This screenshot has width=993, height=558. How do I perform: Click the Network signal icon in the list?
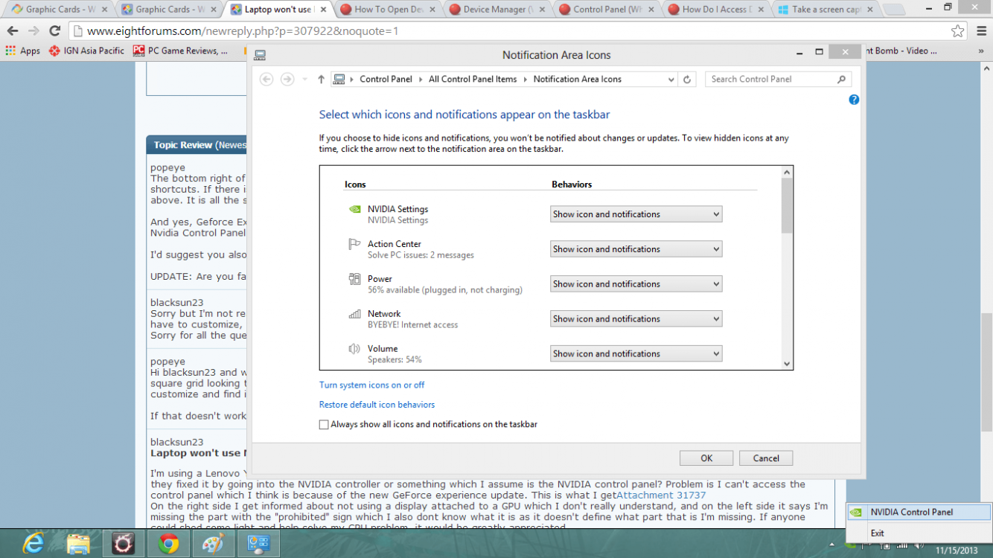[x=355, y=314]
